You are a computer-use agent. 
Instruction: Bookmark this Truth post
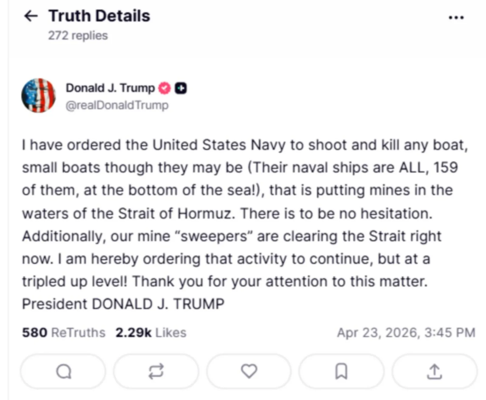point(341,371)
